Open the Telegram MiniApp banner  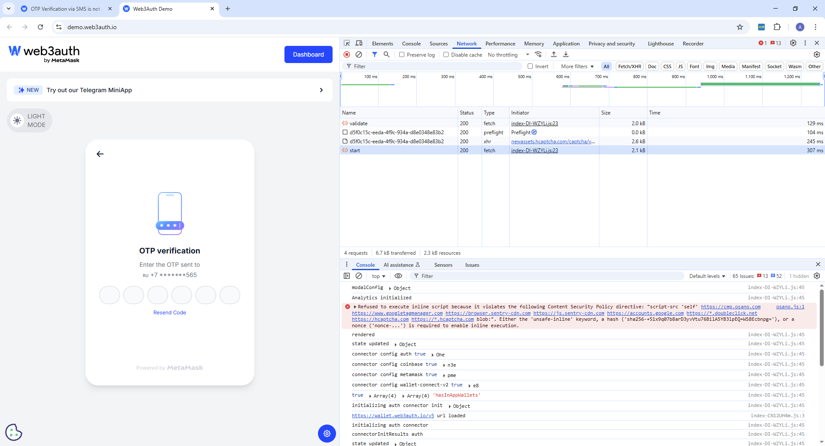tap(170, 90)
